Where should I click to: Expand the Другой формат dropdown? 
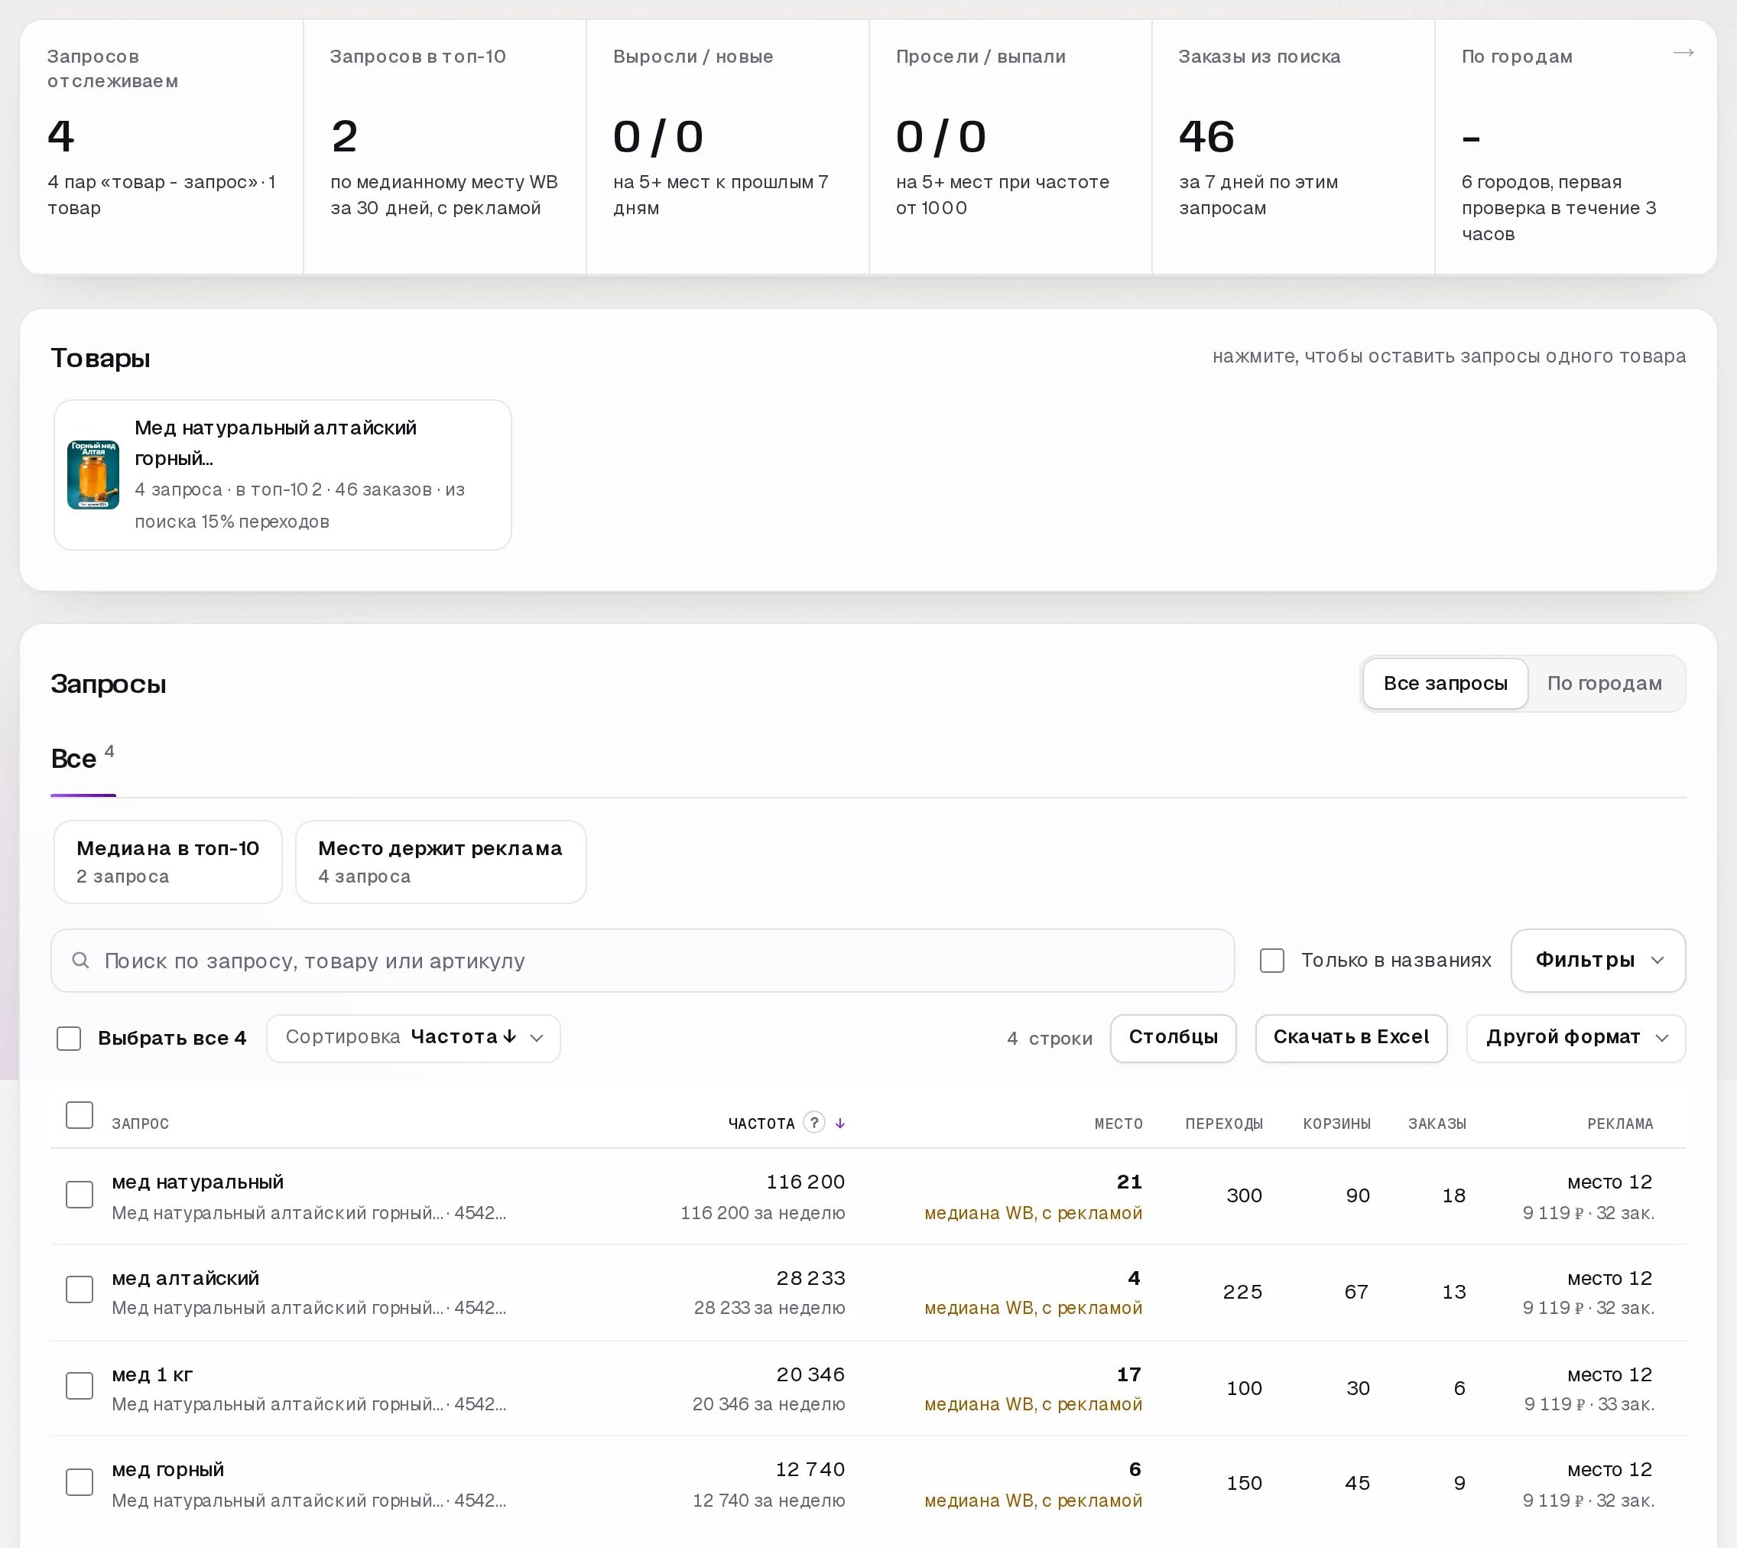(1576, 1038)
